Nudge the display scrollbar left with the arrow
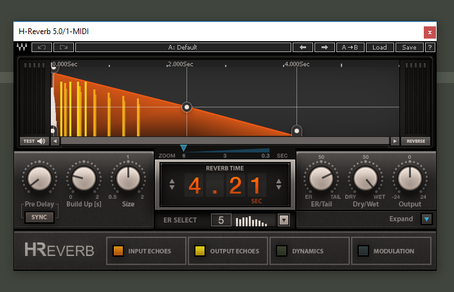 click(55, 141)
